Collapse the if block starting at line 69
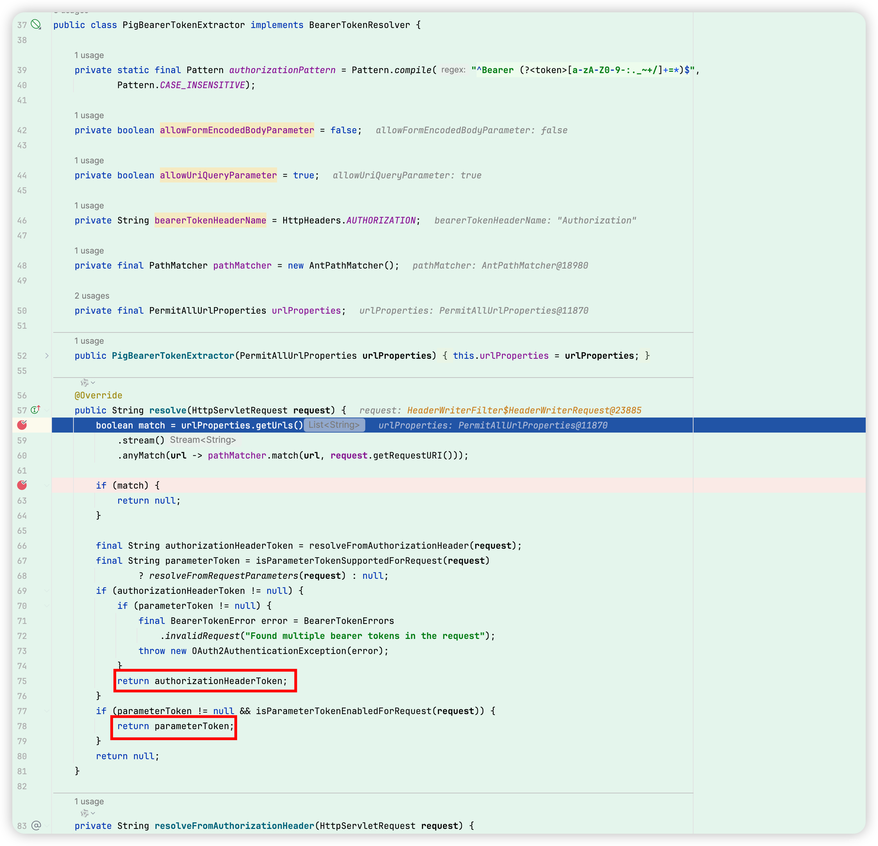This screenshot has height=846, width=878. coord(47,590)
